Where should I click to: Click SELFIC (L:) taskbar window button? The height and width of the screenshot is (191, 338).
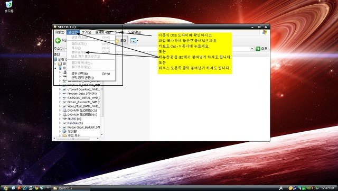click(71, 188)
